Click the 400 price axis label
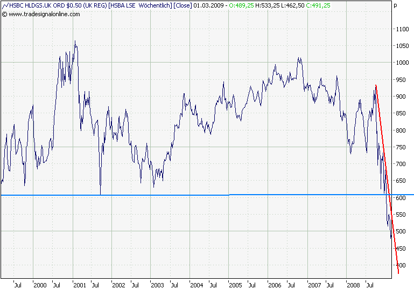This screenshot has height=289, width=414. click(x=401, y=265)
